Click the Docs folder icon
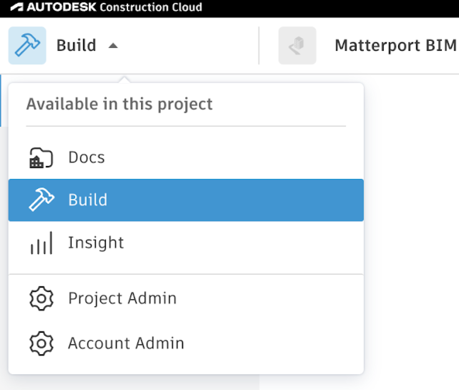The image size is (459, 390). [x=41, y=158]
